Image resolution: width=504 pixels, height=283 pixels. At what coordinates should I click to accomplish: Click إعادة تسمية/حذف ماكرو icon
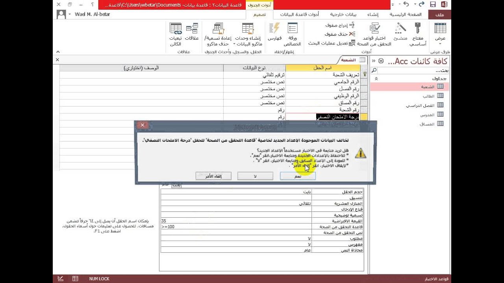(218, 29)
